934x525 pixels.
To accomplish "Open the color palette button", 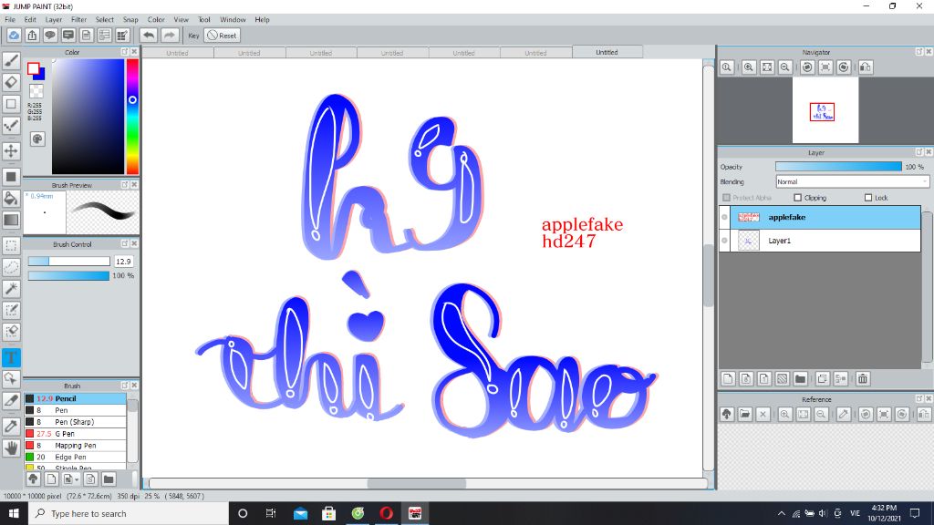I will [36, 139].
